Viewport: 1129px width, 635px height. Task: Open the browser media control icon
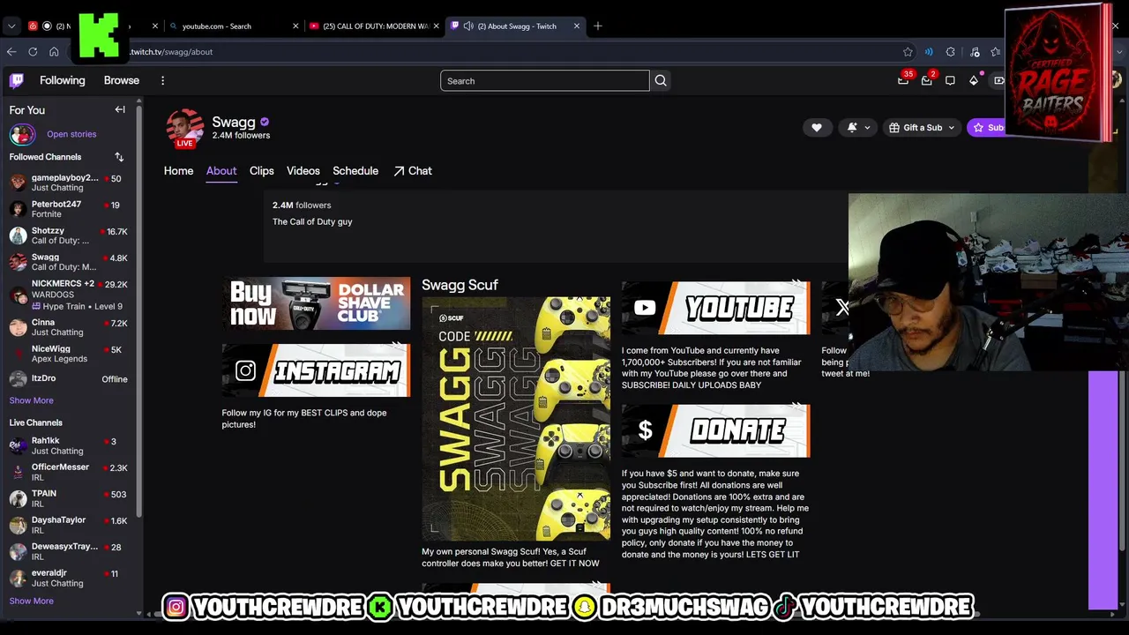(973, 52)
